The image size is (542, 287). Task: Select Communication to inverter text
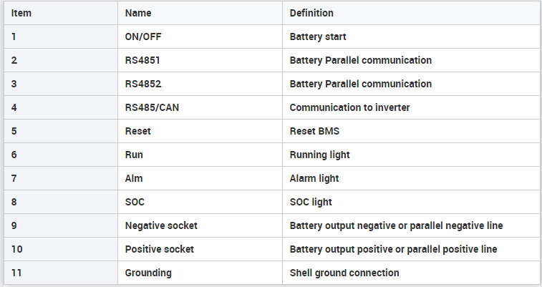(x=349, y=107)
